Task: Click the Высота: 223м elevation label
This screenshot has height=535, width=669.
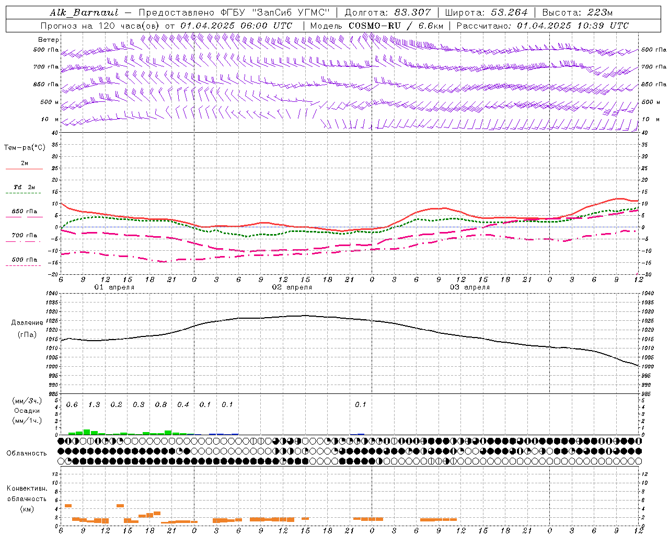Action: [578, 13]
